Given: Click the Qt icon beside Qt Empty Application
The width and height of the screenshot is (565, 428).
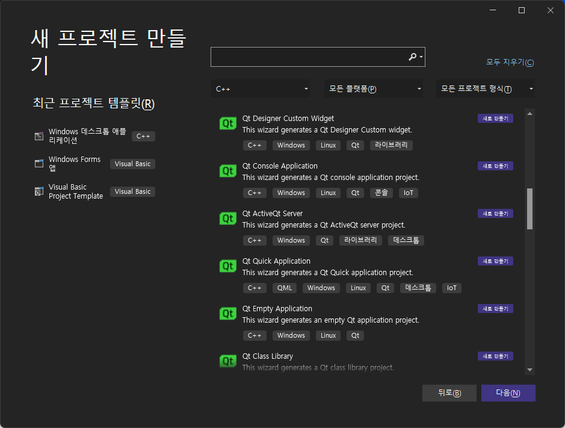Looking at the screenshot, I should click(227, 314).
